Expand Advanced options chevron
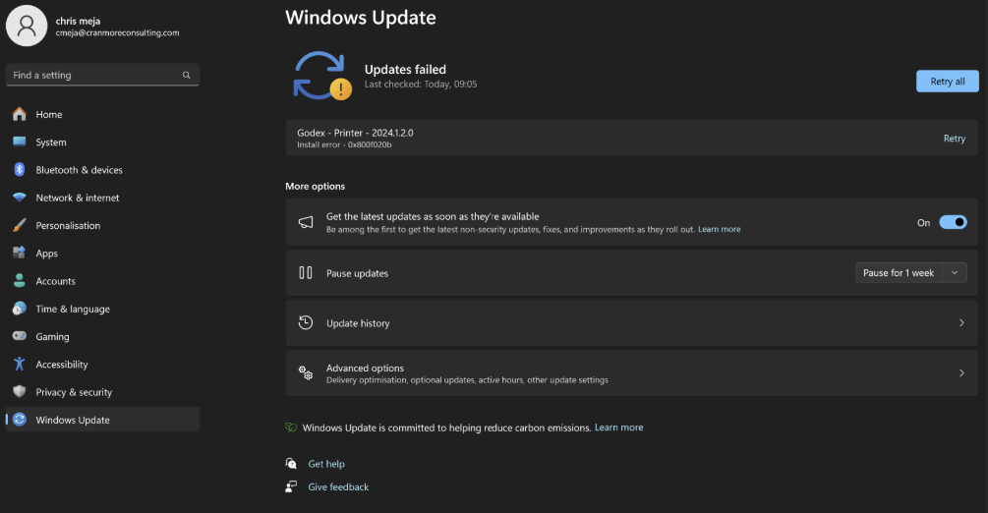 (961, 373)
